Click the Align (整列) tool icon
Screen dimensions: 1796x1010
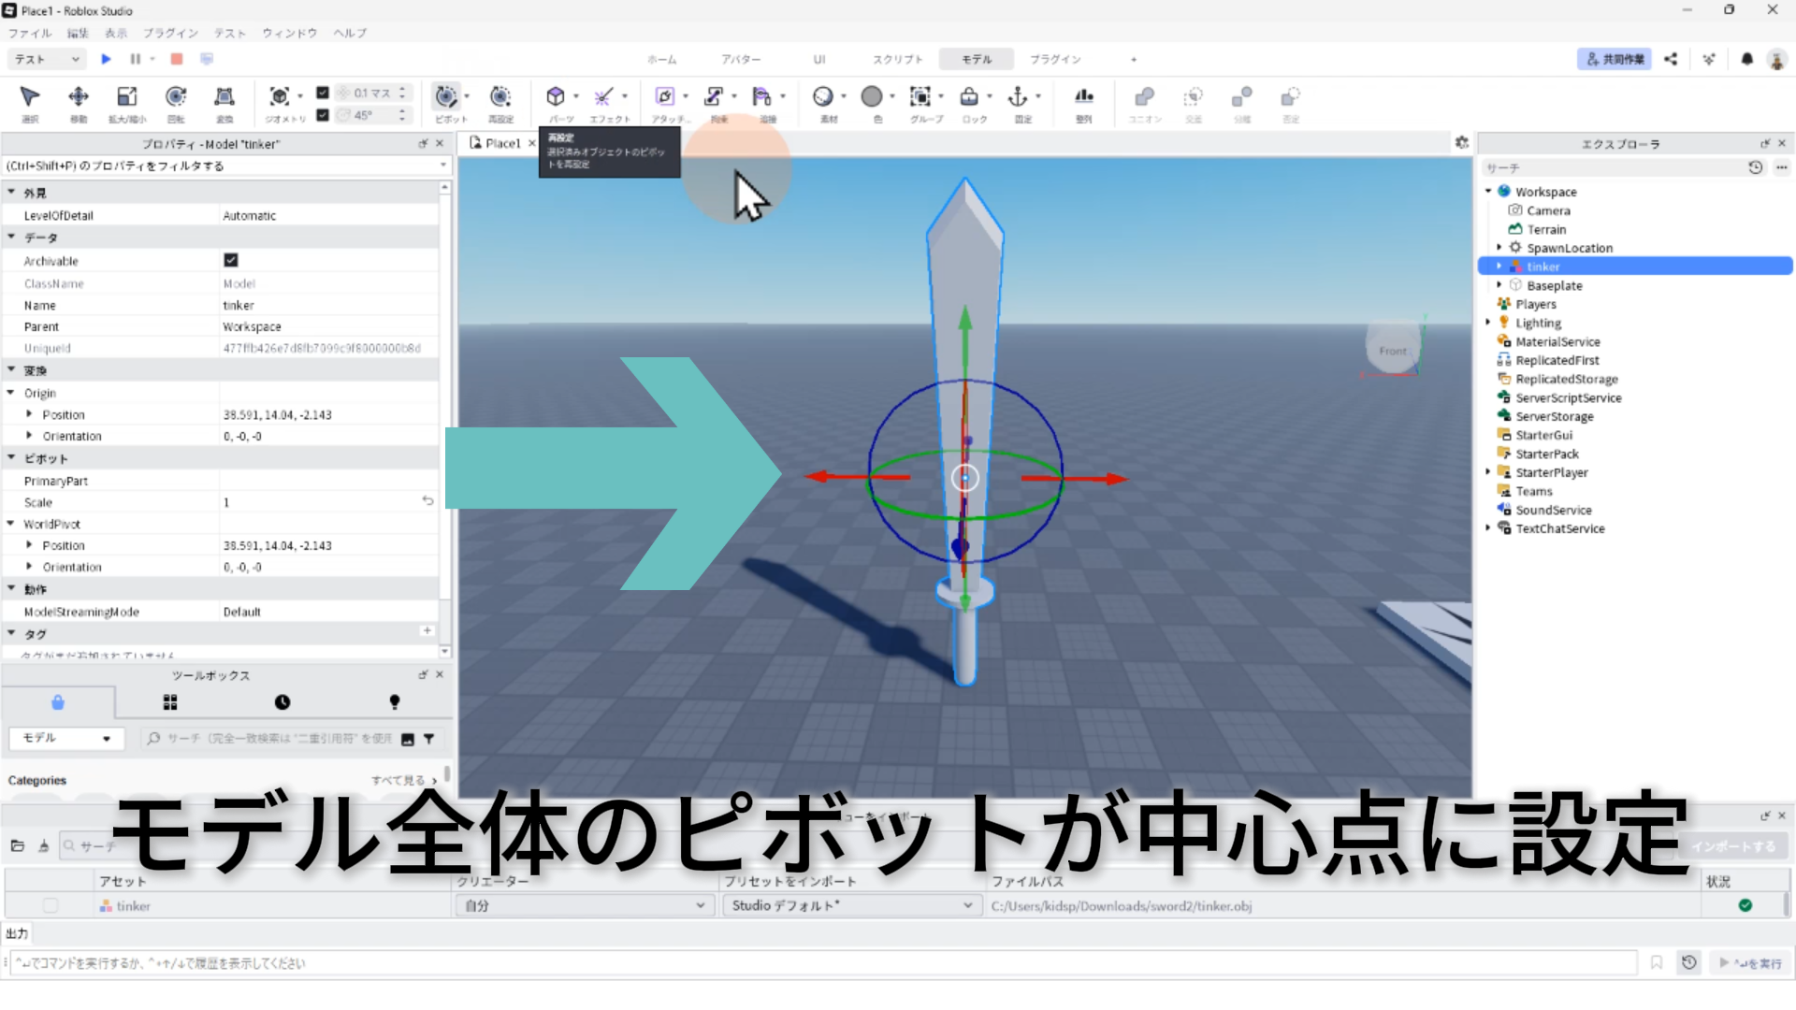coord(1083,97)
